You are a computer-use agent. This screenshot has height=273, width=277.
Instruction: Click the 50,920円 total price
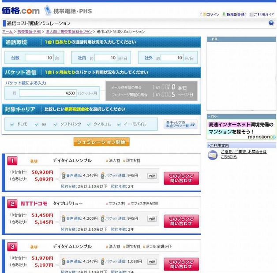tap(42, 172)
